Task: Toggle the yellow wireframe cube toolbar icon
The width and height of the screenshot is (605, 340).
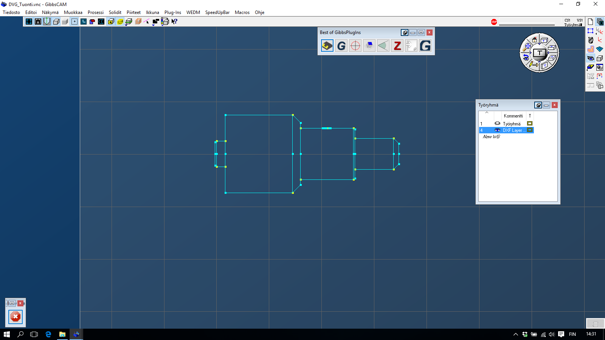Action: [x=120, y=22]
